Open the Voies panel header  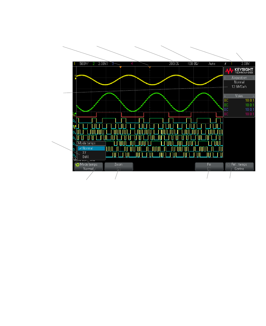(239, 96)
